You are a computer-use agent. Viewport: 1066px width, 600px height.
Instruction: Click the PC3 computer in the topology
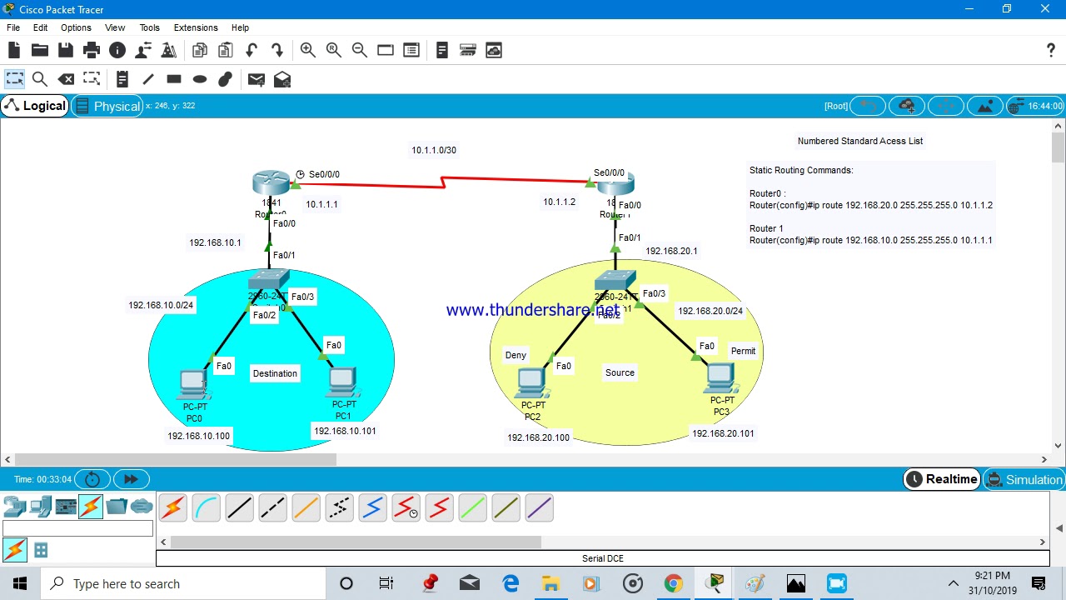721,379
